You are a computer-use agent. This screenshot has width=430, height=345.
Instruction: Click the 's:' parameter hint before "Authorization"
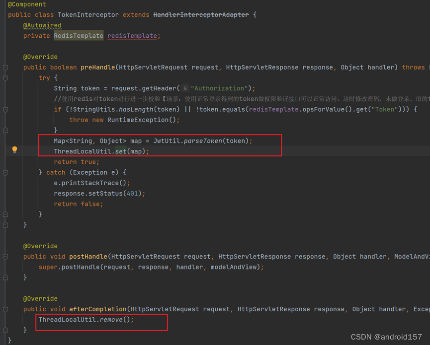[185, 88]
